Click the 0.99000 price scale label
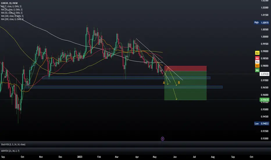This screenshot has width=271, height=160. click(x=265, y=51)
